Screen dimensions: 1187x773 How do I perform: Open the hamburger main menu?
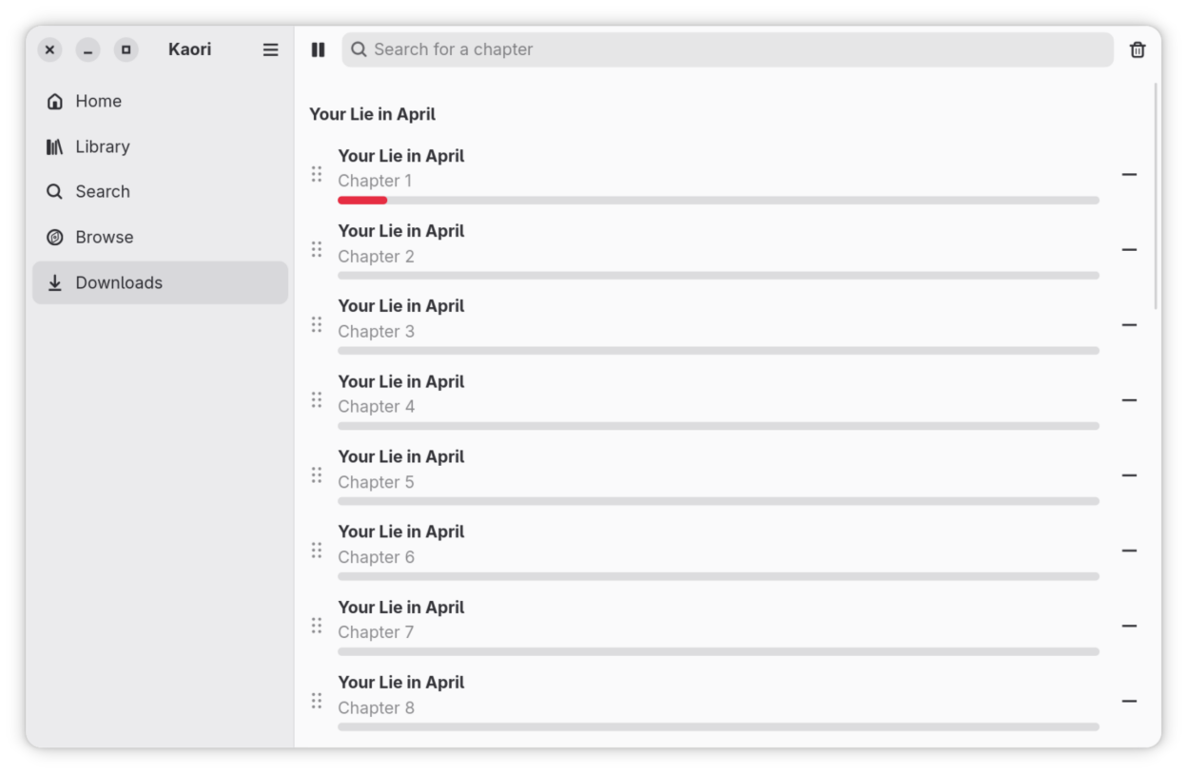tap(271, 49)
